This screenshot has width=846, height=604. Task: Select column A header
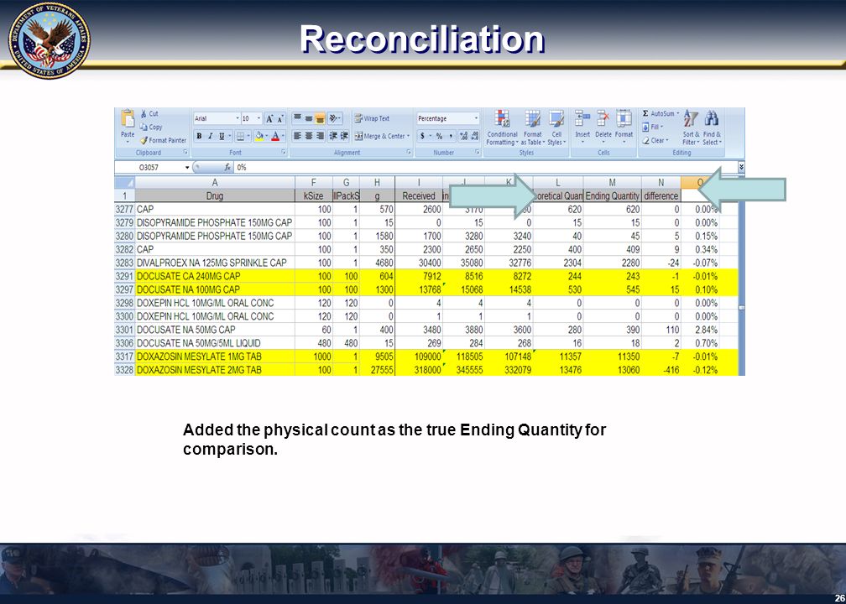click(215, 182)
